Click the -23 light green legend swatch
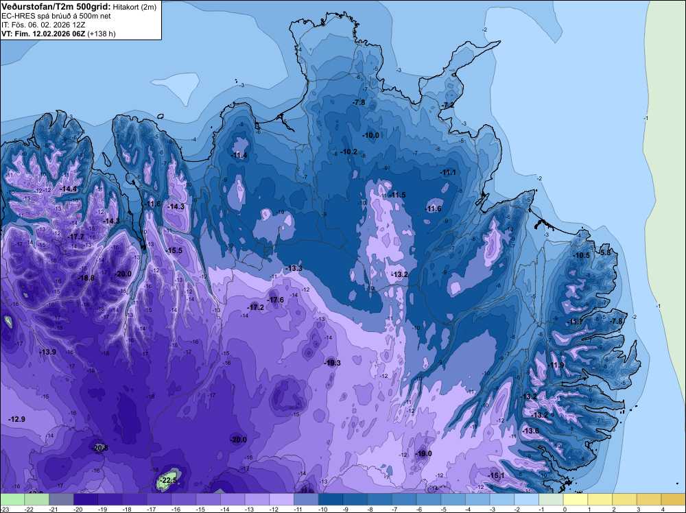 [12, 499]
